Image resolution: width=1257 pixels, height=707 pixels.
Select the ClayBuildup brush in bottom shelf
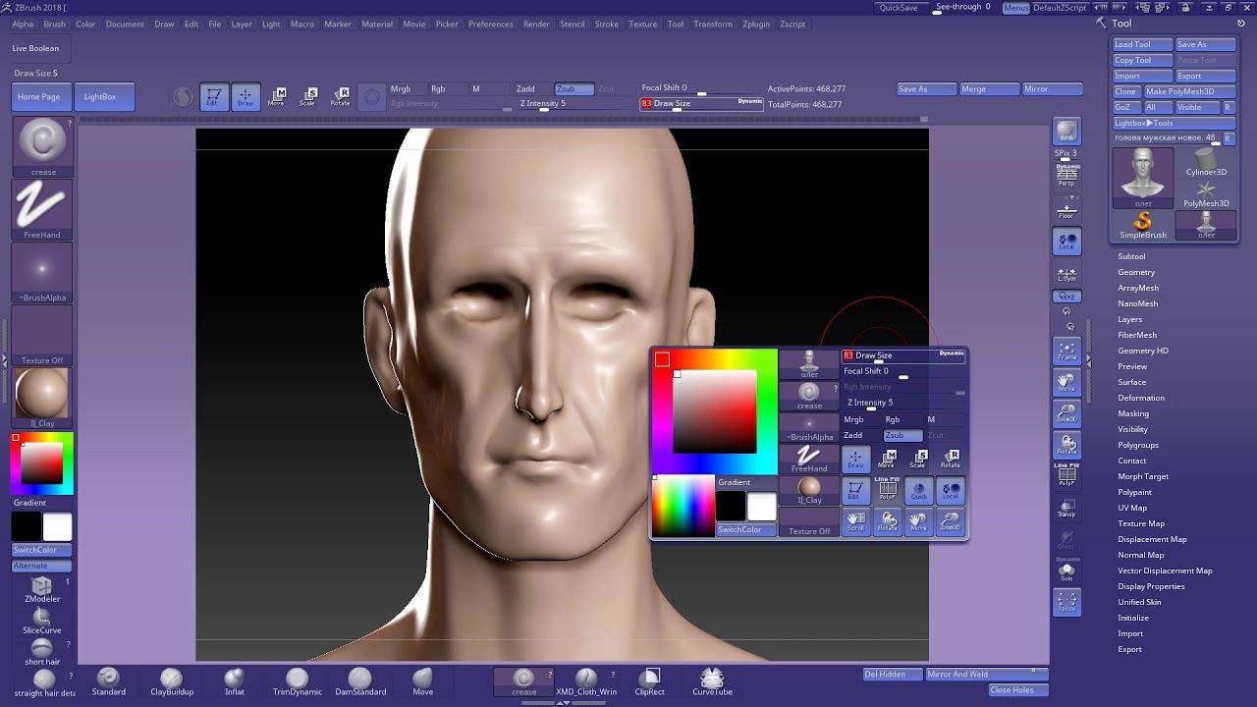171,680
